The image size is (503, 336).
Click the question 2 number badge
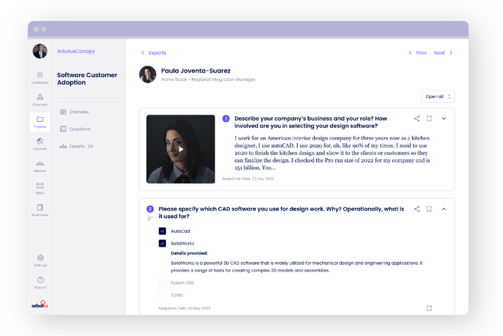pyautogui.click(x=150, y=209)
